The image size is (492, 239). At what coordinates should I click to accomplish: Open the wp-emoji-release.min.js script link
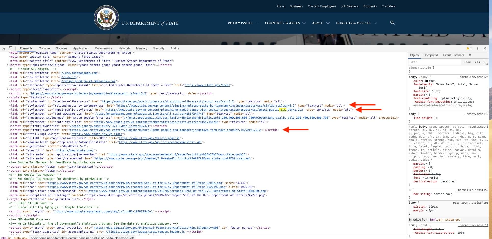click(x=88, y=93)
